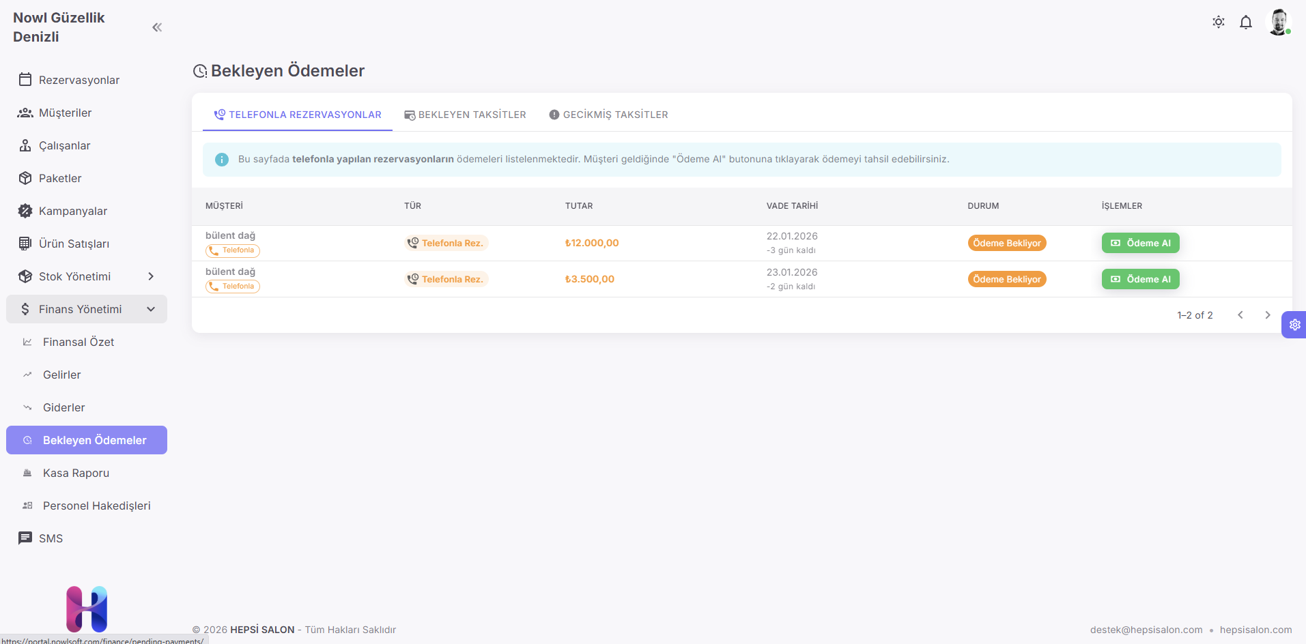Open the SMS menu item

[51, 538]
